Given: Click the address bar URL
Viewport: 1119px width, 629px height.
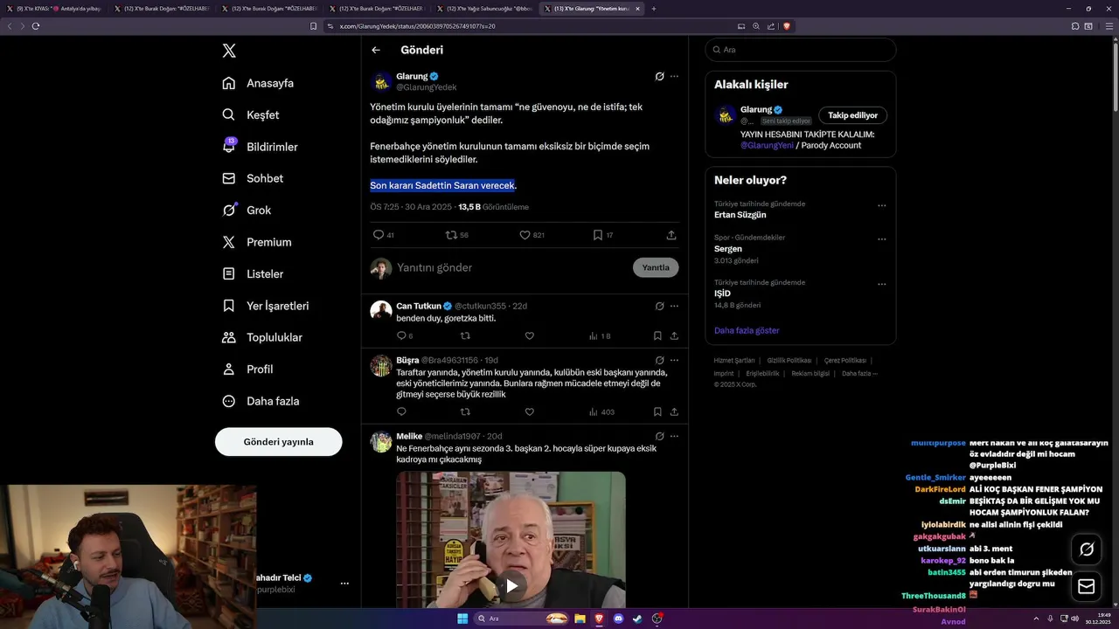Looking at the screenshot, I should (x=418, y=26).
